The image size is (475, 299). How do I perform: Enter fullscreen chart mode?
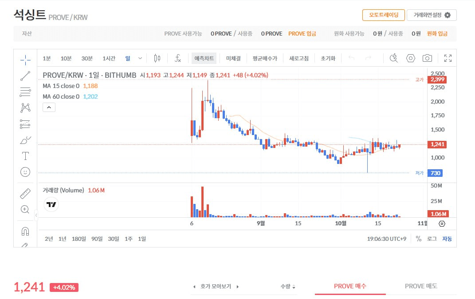[x=448, y=58]
